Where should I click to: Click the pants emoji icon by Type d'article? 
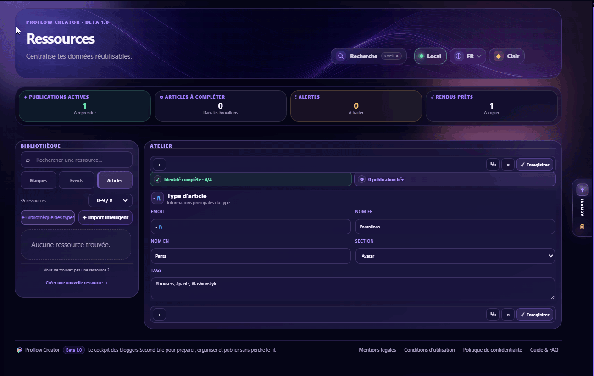click(157, 198)
